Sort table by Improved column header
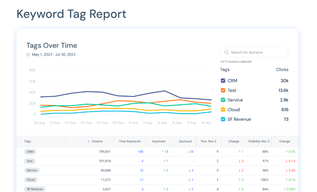 coord(159,142)
